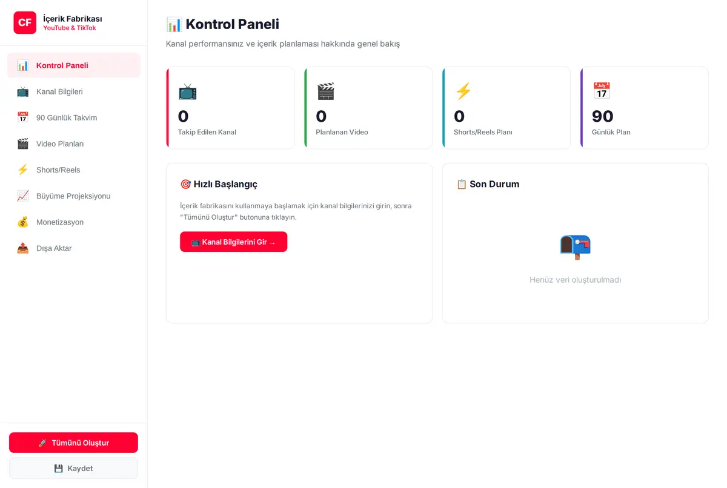Click the Kaydet button
The width and height of the screenshot is (727, 488).
pyautogui.click(x=73, y=468)
